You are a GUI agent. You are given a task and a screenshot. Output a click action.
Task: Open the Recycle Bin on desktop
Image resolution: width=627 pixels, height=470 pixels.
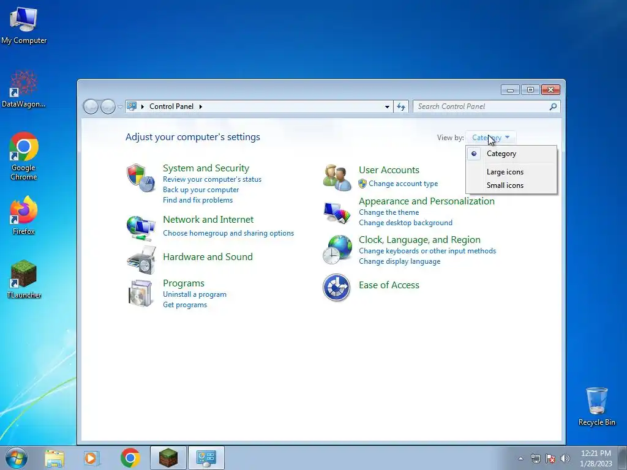(596, 406)
